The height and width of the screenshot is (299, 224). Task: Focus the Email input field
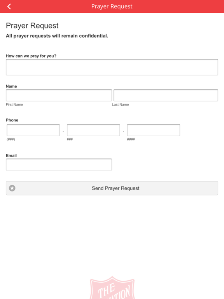click(x=59, y=165)
